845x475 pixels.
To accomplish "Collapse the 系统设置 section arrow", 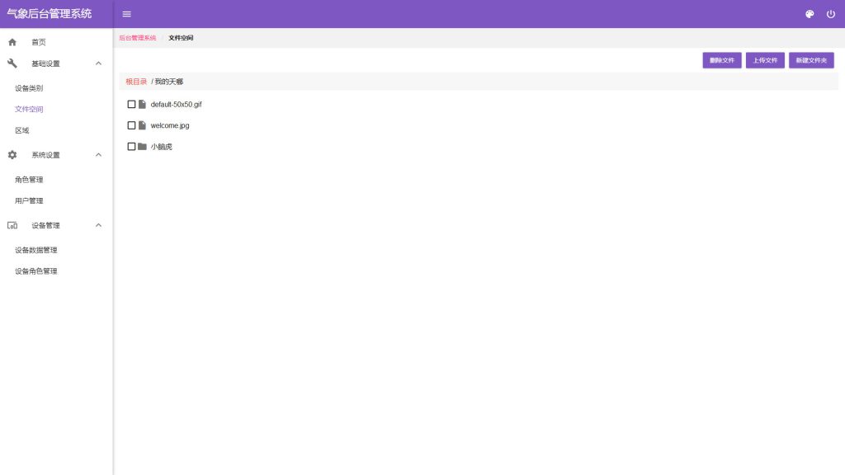I will tap(98, 155).
